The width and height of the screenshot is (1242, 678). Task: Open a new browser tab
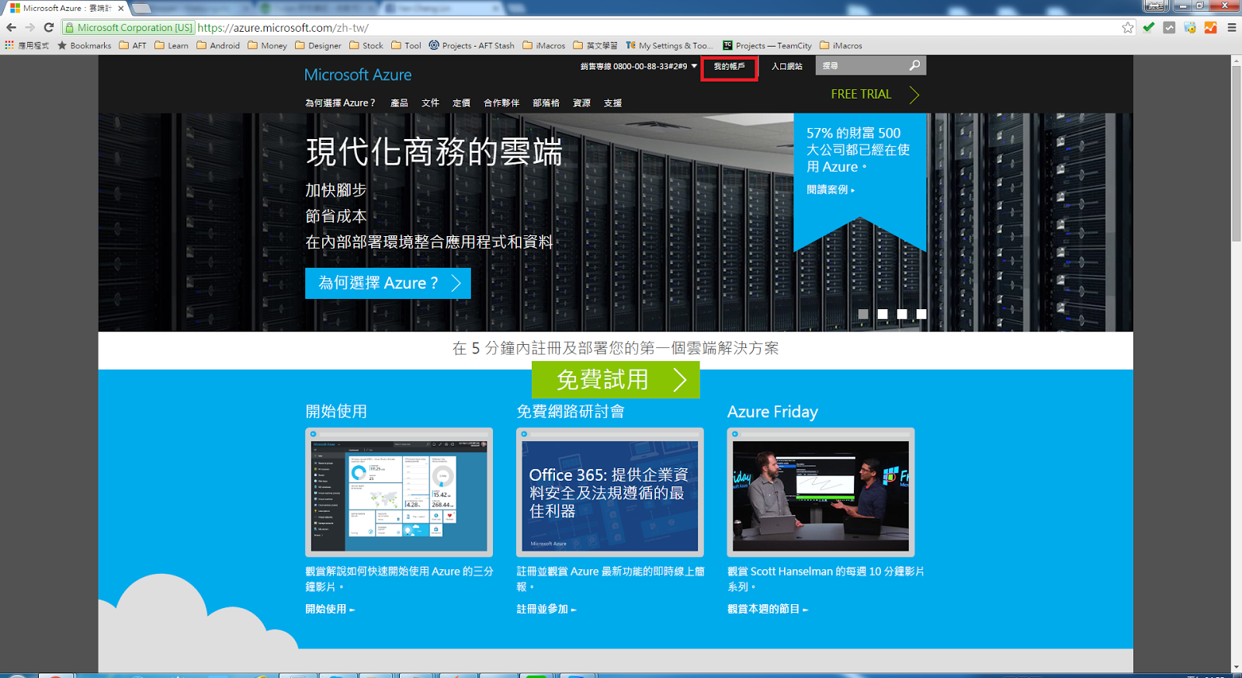click(141, 9)
